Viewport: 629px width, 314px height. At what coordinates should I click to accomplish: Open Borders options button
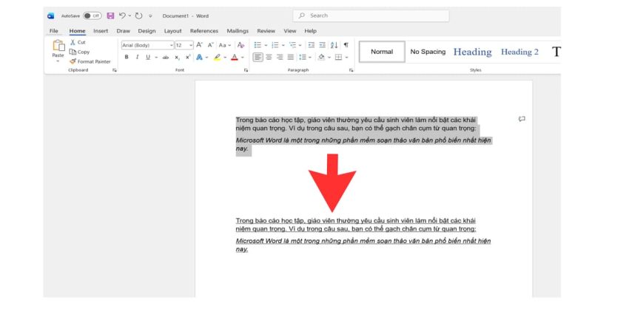pos(339,58)
